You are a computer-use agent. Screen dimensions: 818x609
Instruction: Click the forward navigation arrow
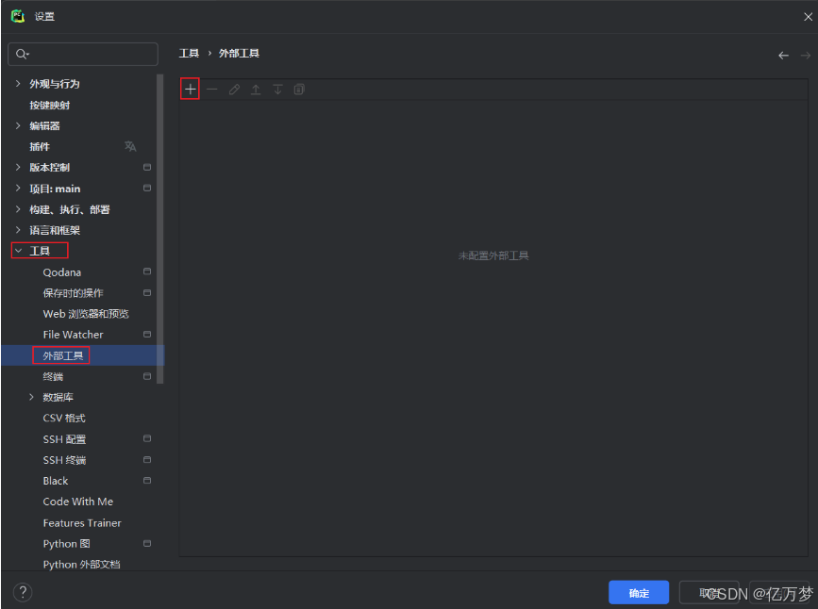(803, 55)
